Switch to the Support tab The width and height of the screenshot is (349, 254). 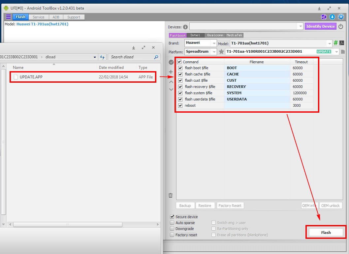[74, 17]
